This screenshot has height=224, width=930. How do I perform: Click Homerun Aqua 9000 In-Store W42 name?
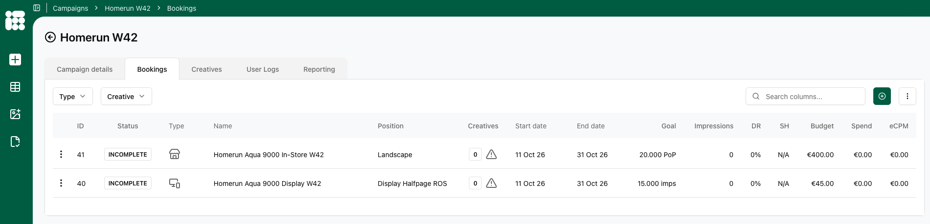point(269,155)
